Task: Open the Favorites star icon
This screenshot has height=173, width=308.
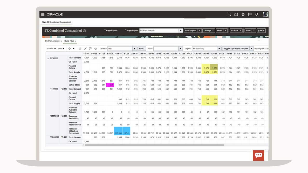Action: click(243, 14)
